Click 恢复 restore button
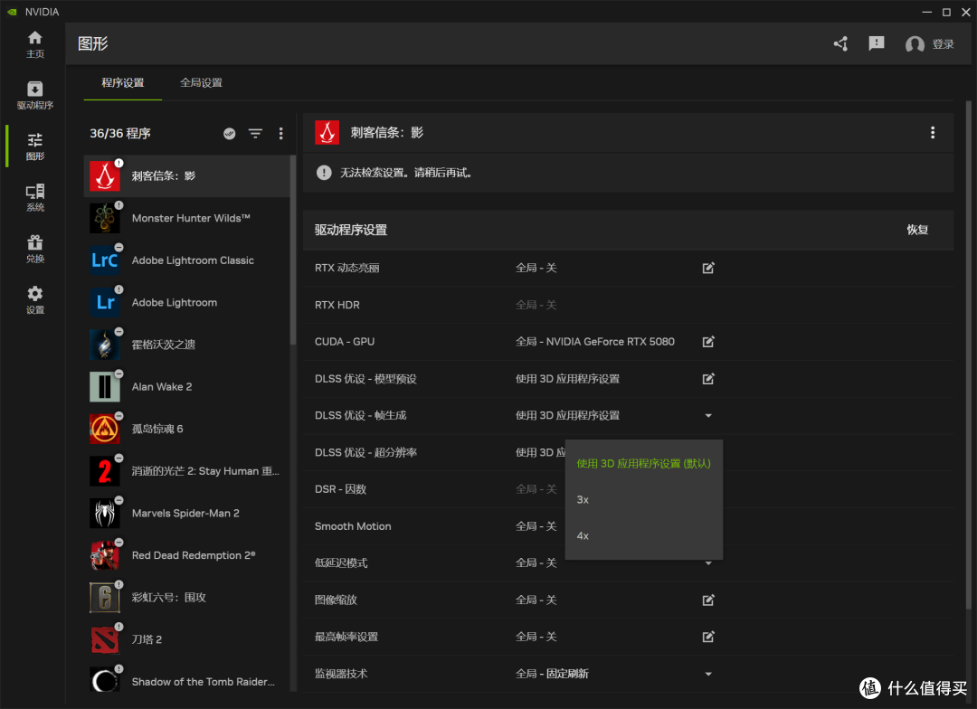Viewport: 977px width, 709px height. coord(917,230)
